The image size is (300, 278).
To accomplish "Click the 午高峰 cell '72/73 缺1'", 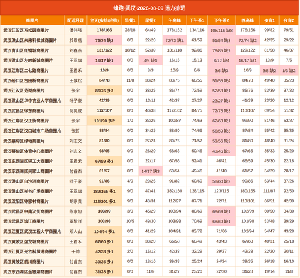I will pos(175,40).
